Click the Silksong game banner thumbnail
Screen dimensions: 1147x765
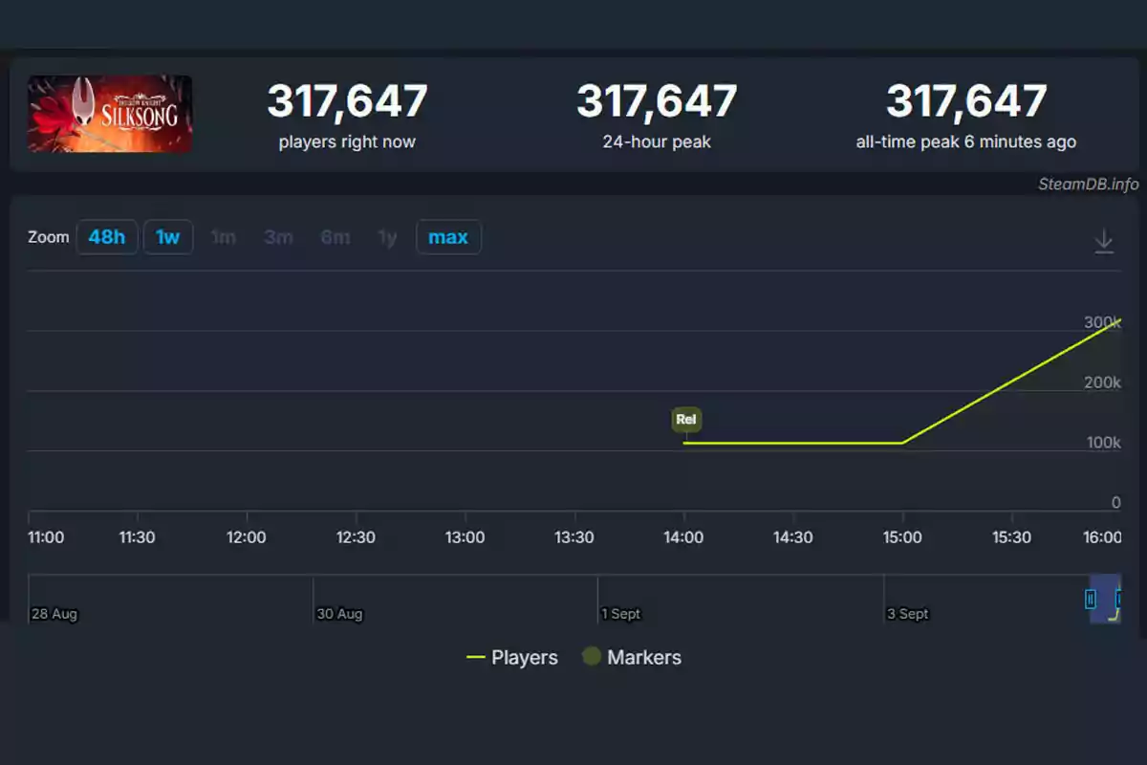tap(110, 114)
